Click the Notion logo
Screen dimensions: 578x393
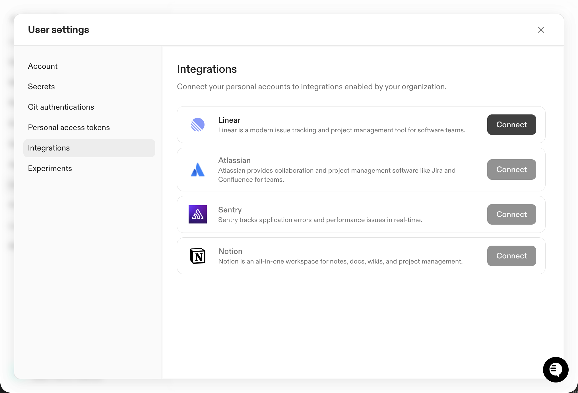(x=197, y=256)
